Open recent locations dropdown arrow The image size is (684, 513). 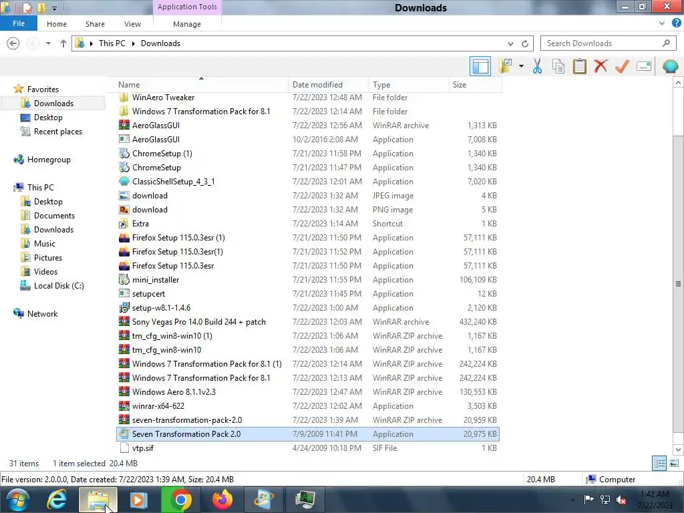tap(48, 43)
